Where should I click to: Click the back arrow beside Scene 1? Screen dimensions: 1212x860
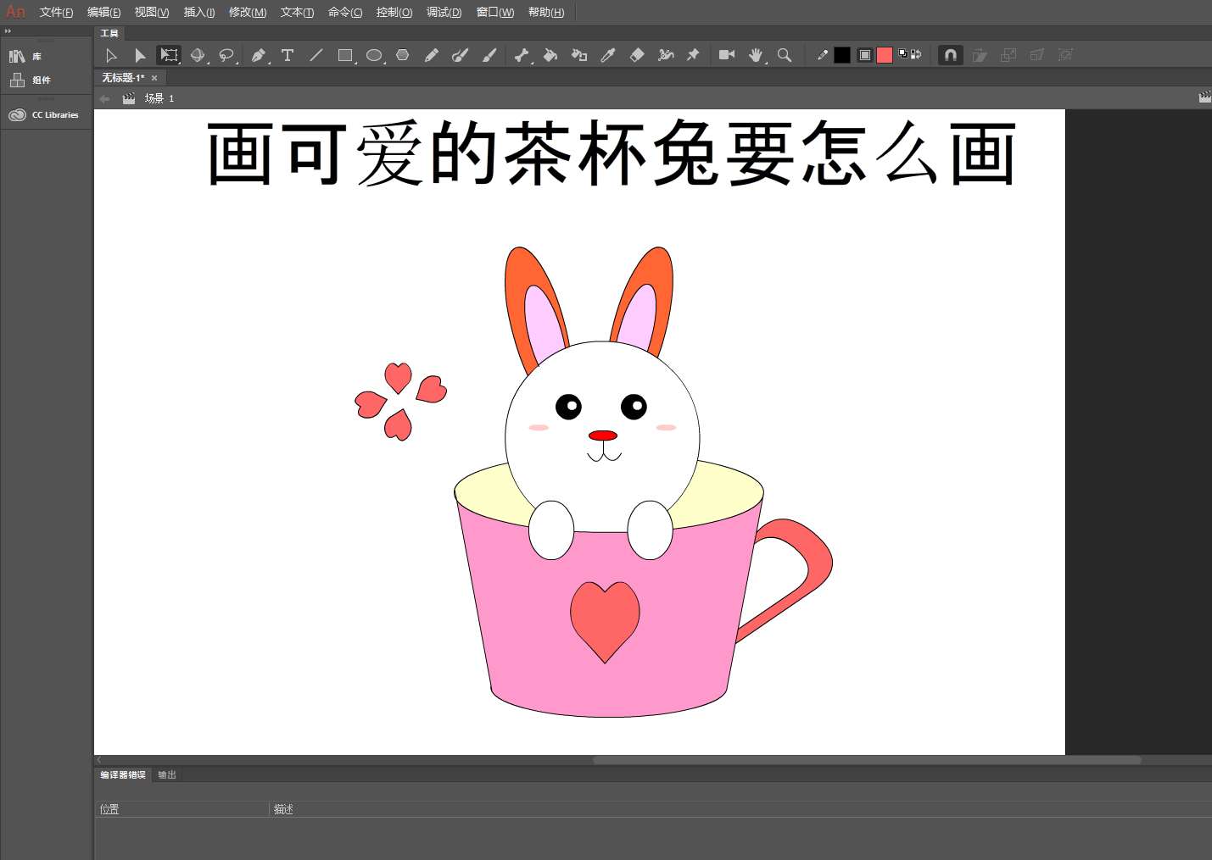(x=105, y=98)
